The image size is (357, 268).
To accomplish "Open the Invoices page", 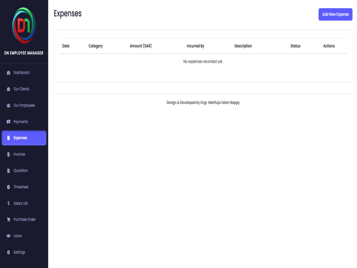I will click(24, 154).
